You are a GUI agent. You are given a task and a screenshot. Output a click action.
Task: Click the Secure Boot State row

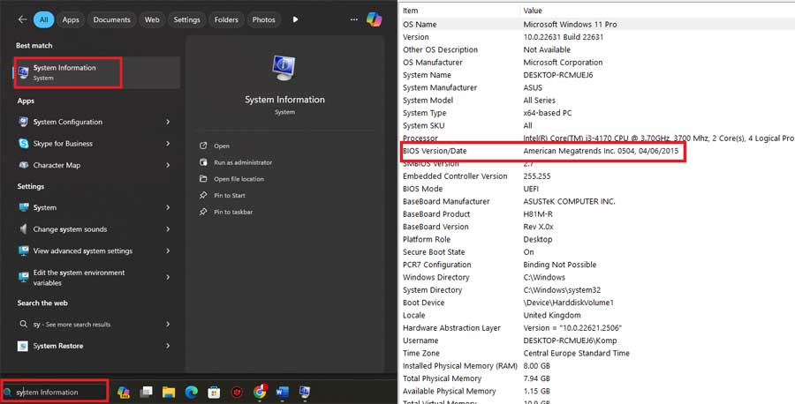coord(597,252)
